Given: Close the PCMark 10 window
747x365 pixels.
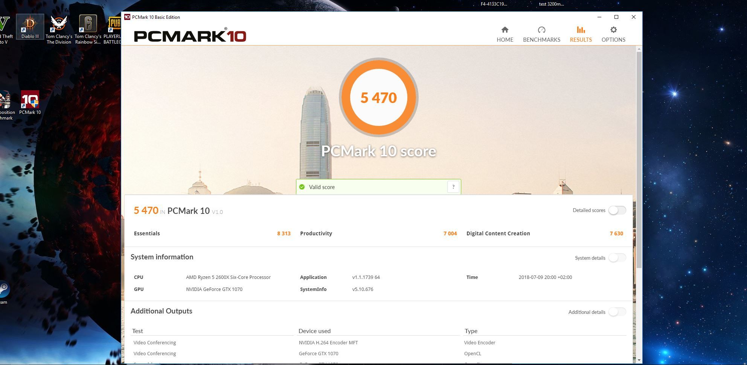Looking at the screenshot, I should click(634, 17).
